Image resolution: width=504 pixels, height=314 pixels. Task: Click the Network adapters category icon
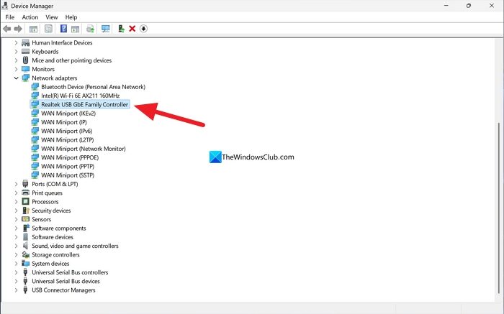click(x=25, y=78)
